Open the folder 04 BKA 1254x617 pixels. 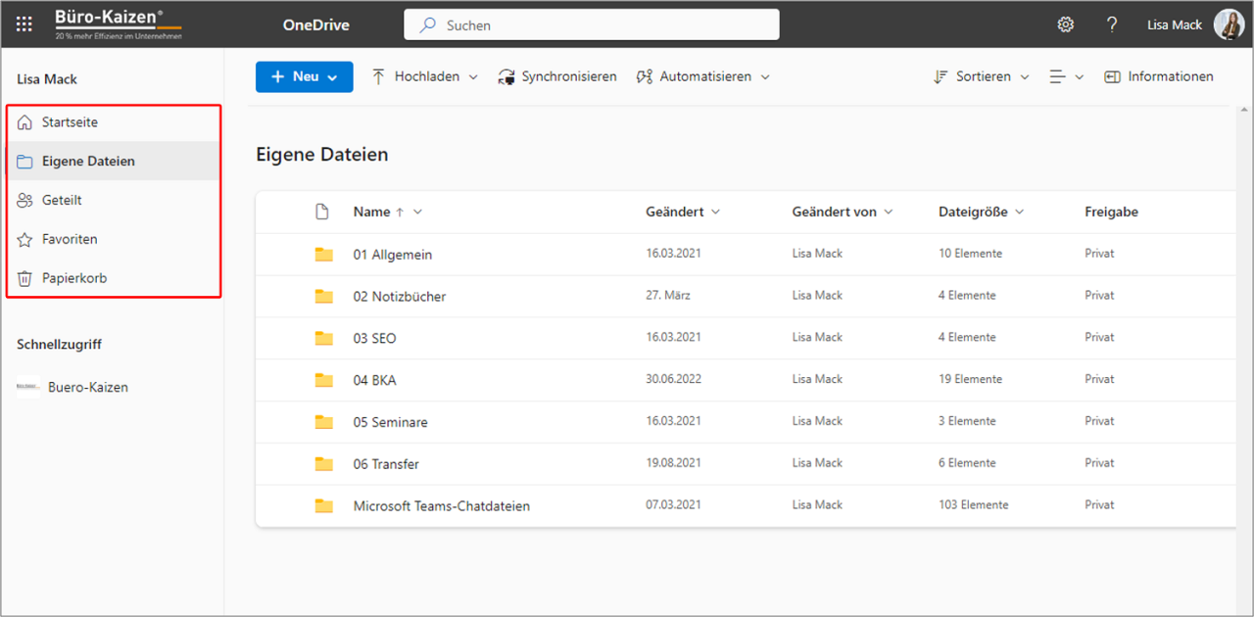click(x=377, y=379)
